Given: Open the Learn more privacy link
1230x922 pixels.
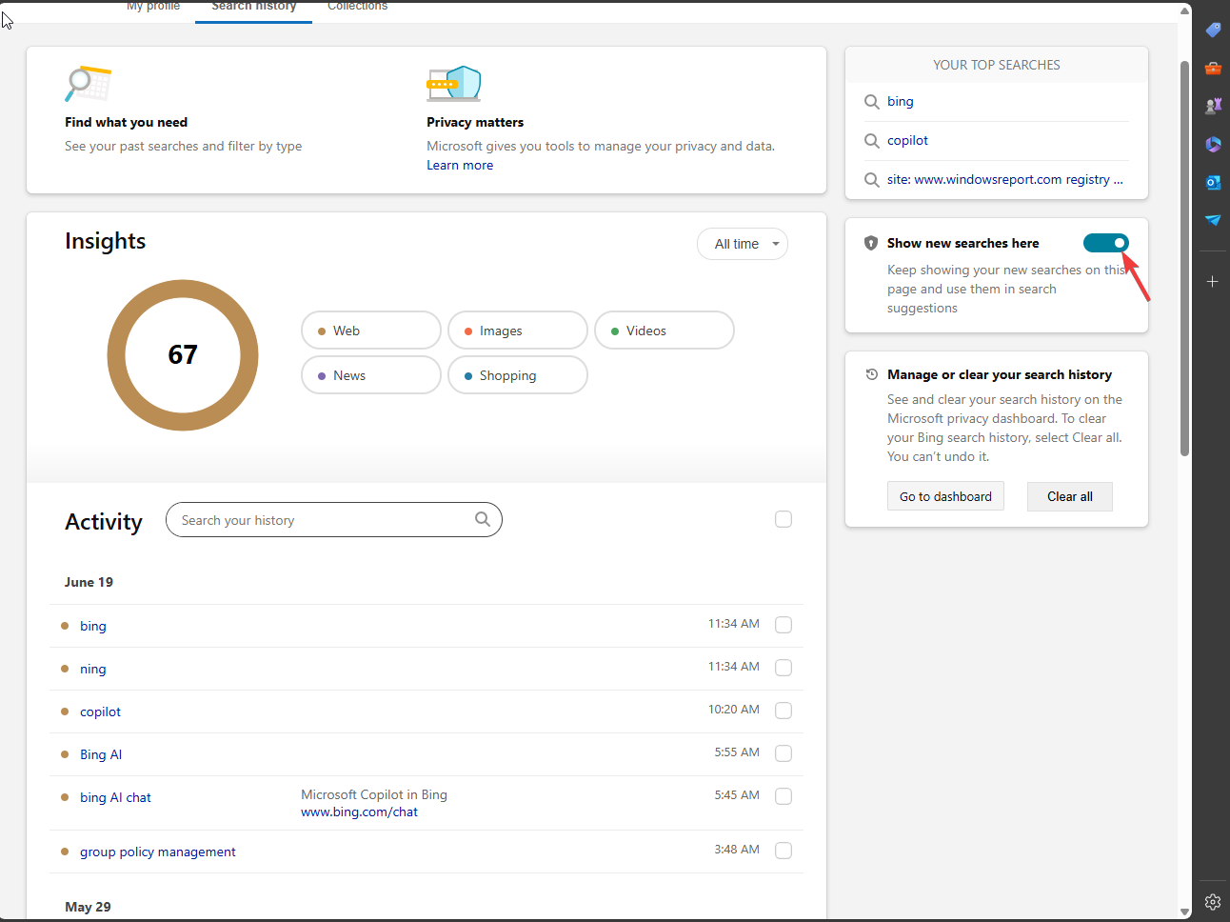Looking at the screenshot, I should [x=460, y=166].
